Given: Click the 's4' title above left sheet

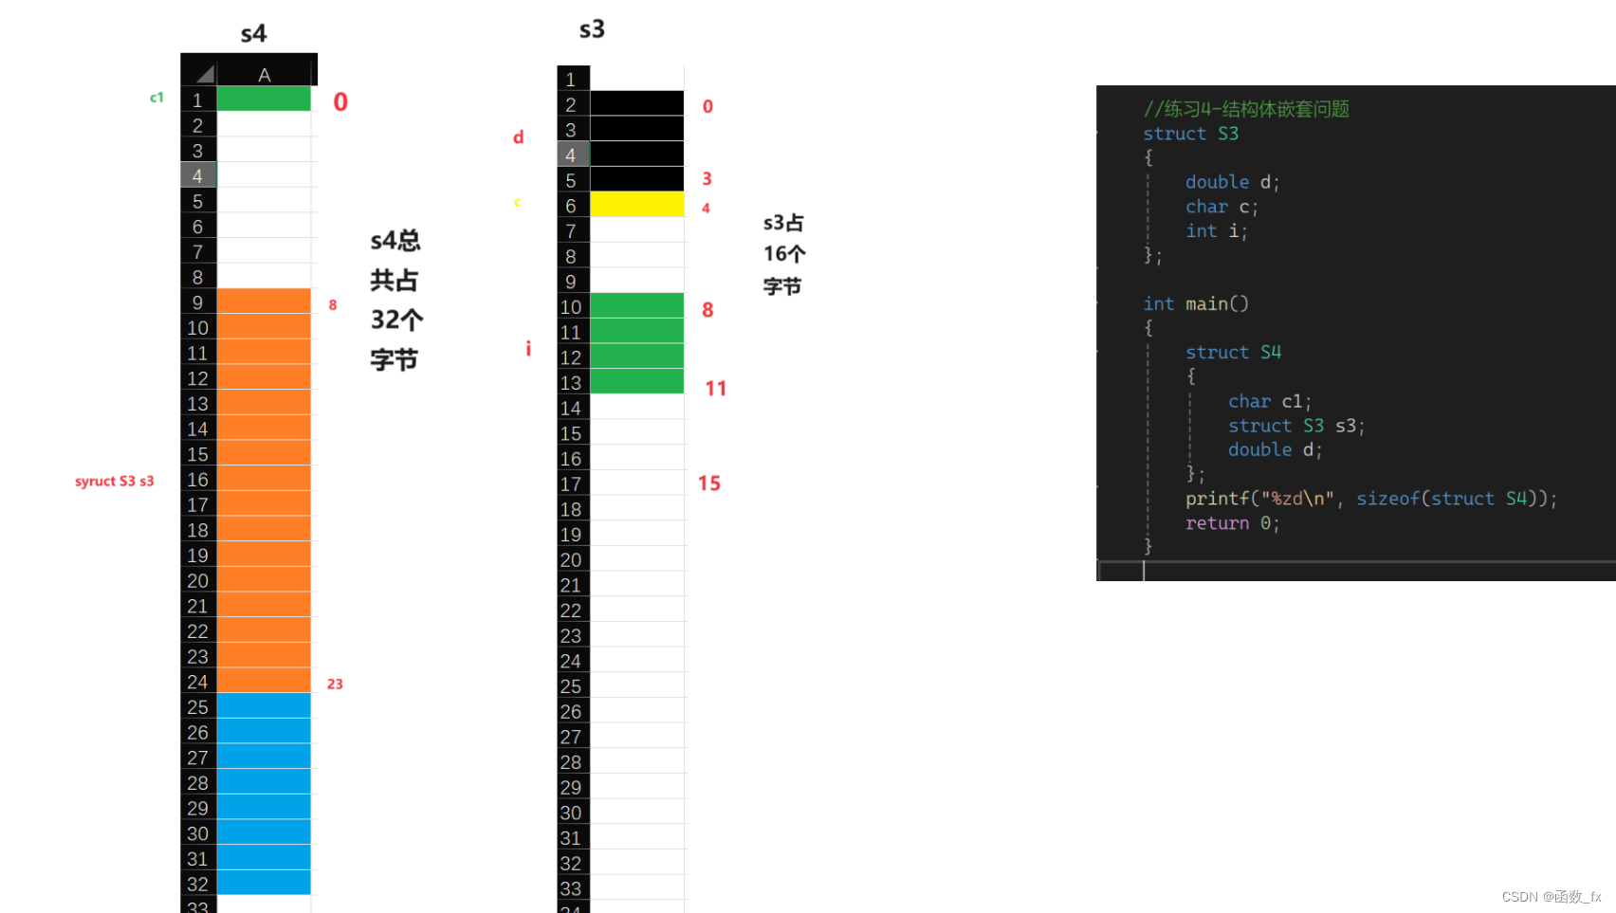Looking at the screenshot, I should 253,34.
